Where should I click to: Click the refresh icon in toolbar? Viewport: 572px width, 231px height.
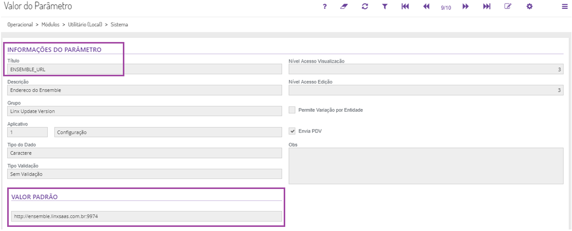click(x=365, y=7)
